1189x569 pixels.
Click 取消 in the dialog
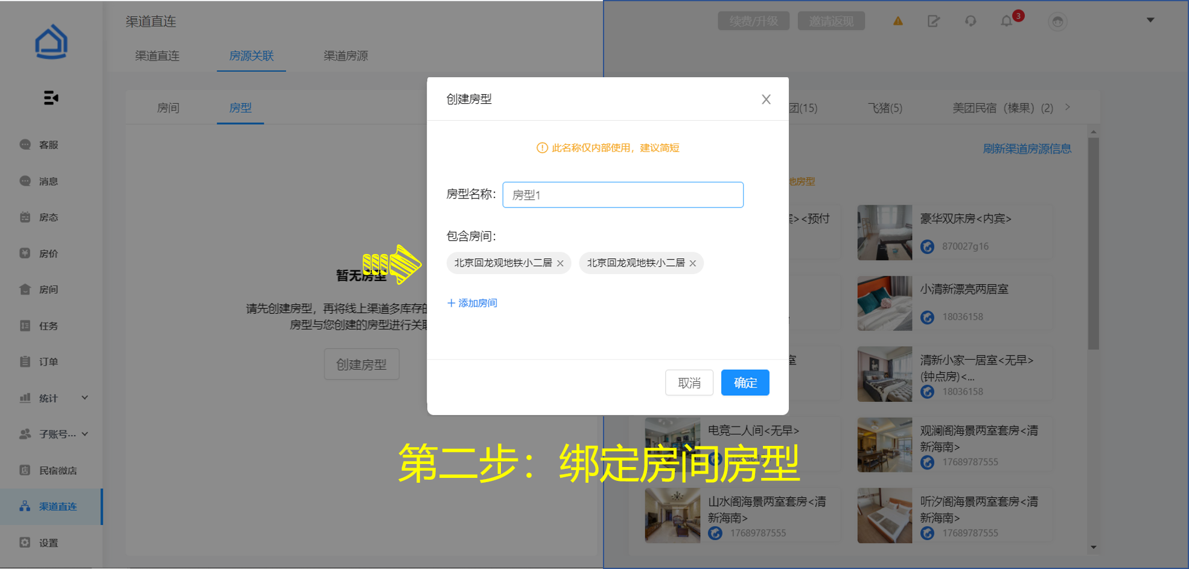pyautogui.click(x=689, y=383)
